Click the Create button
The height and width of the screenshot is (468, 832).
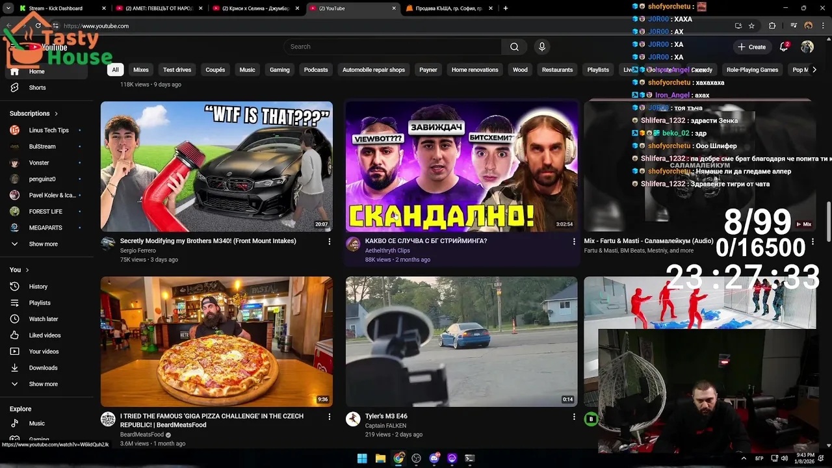pos(752,47)
